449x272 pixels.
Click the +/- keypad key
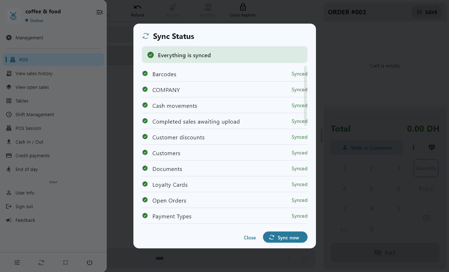[344, 230]
